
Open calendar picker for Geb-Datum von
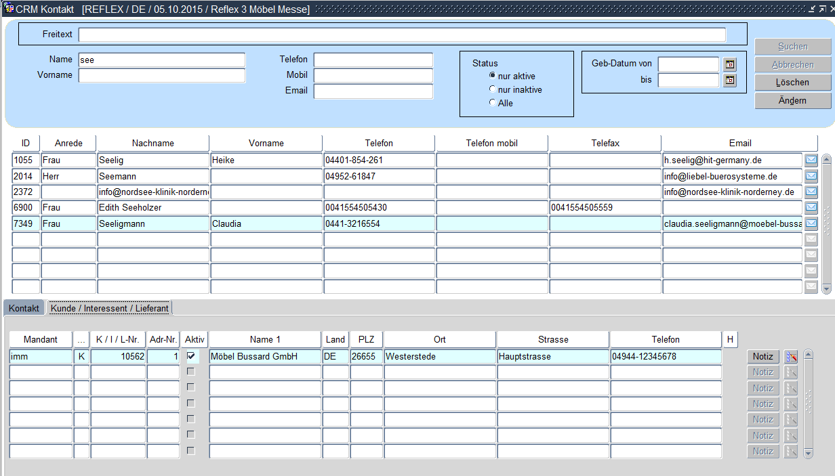[730, 64]
